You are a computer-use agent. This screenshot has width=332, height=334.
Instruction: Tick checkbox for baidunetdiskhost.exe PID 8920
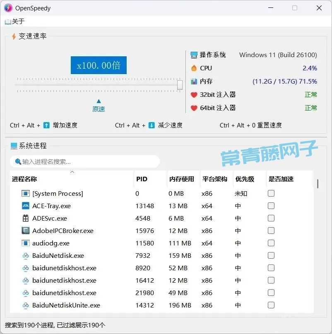pyautogui.click(x=271, y=268)
